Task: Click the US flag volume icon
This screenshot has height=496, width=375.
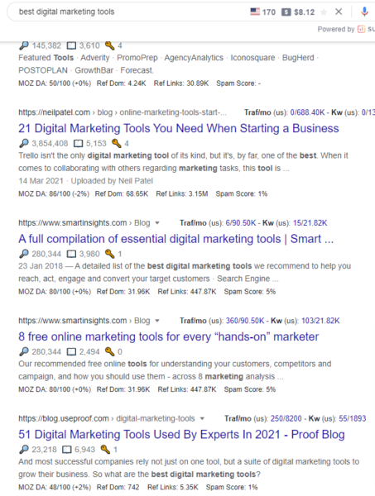Action: coord(255,12)
